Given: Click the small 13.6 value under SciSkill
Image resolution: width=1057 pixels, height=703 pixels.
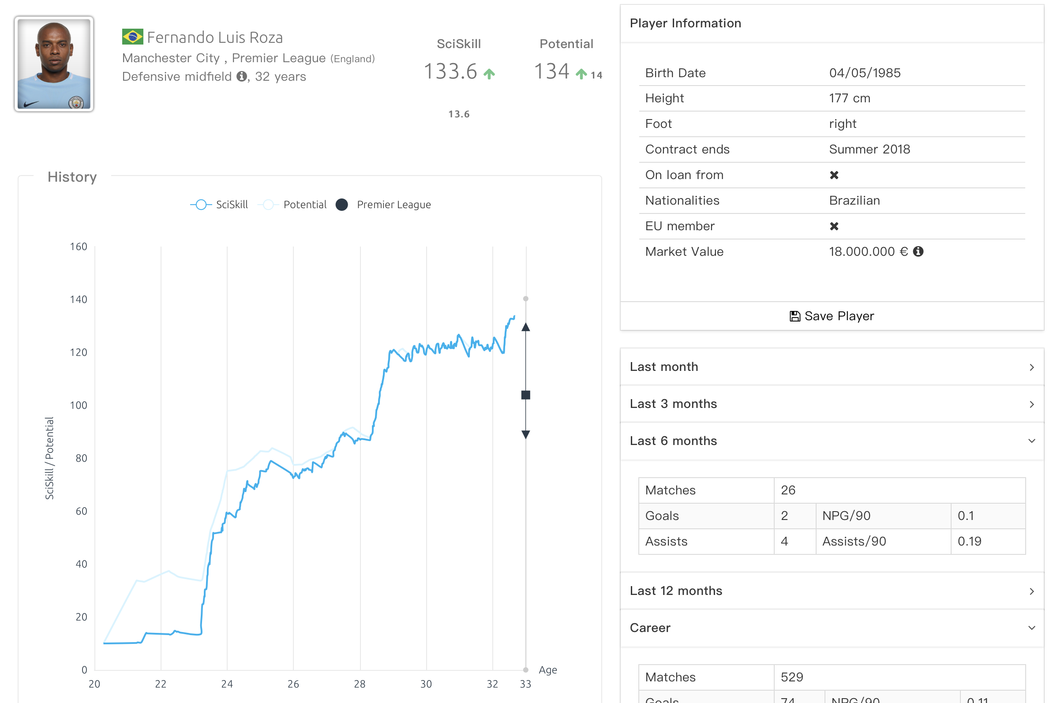Looking at the screenshot, I should [x=459, y=114].
